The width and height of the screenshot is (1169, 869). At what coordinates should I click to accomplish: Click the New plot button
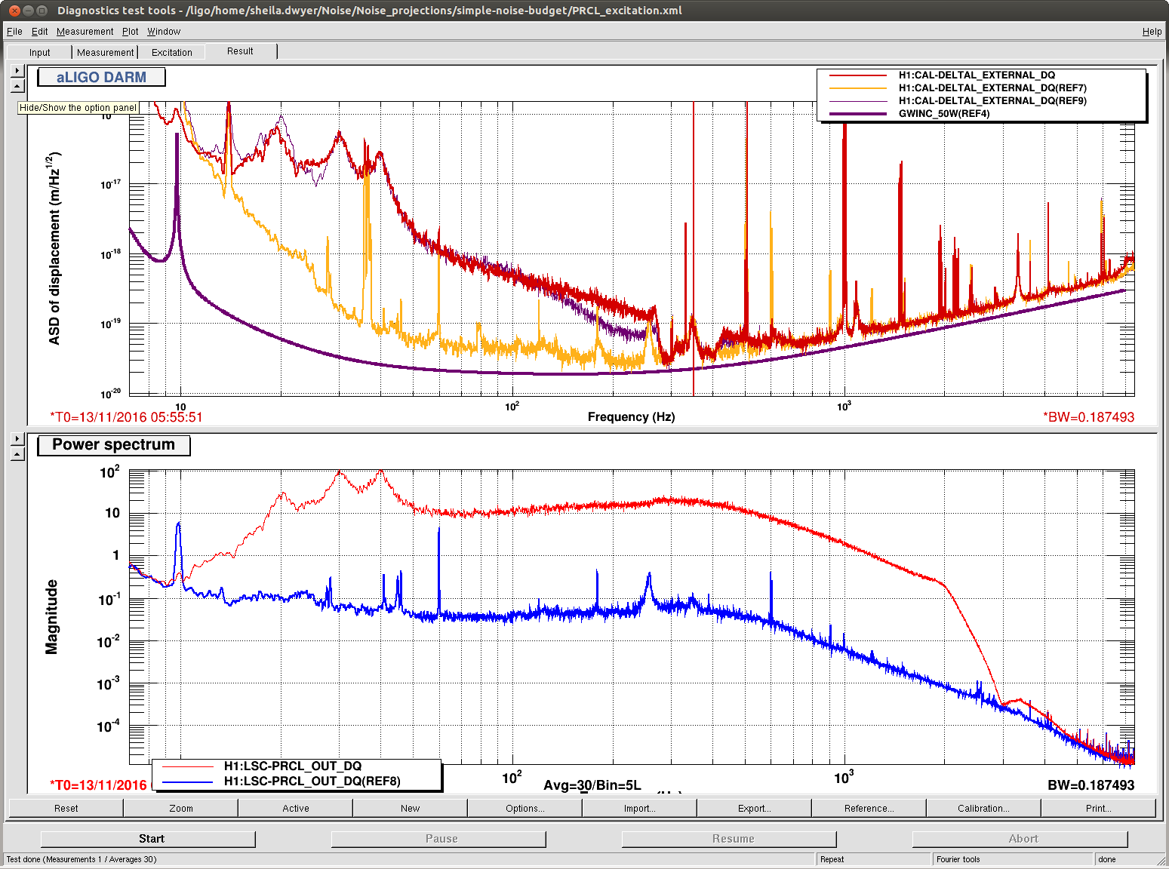click(410, 808)
